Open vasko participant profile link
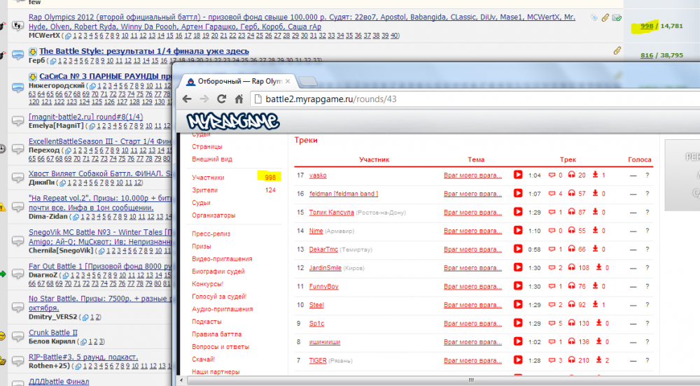700x386 pixels. click(x=318, y=176)
